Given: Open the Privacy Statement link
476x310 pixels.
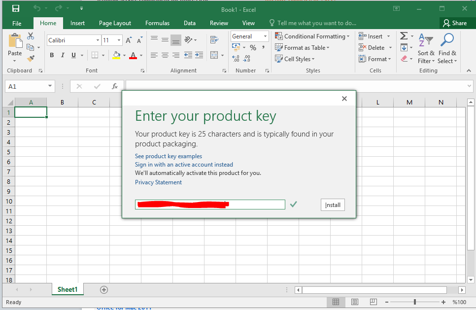Looking at the screenshot, I should tap(159, 182).
